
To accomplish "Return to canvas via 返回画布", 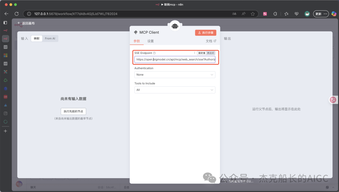I will point(26,23).
